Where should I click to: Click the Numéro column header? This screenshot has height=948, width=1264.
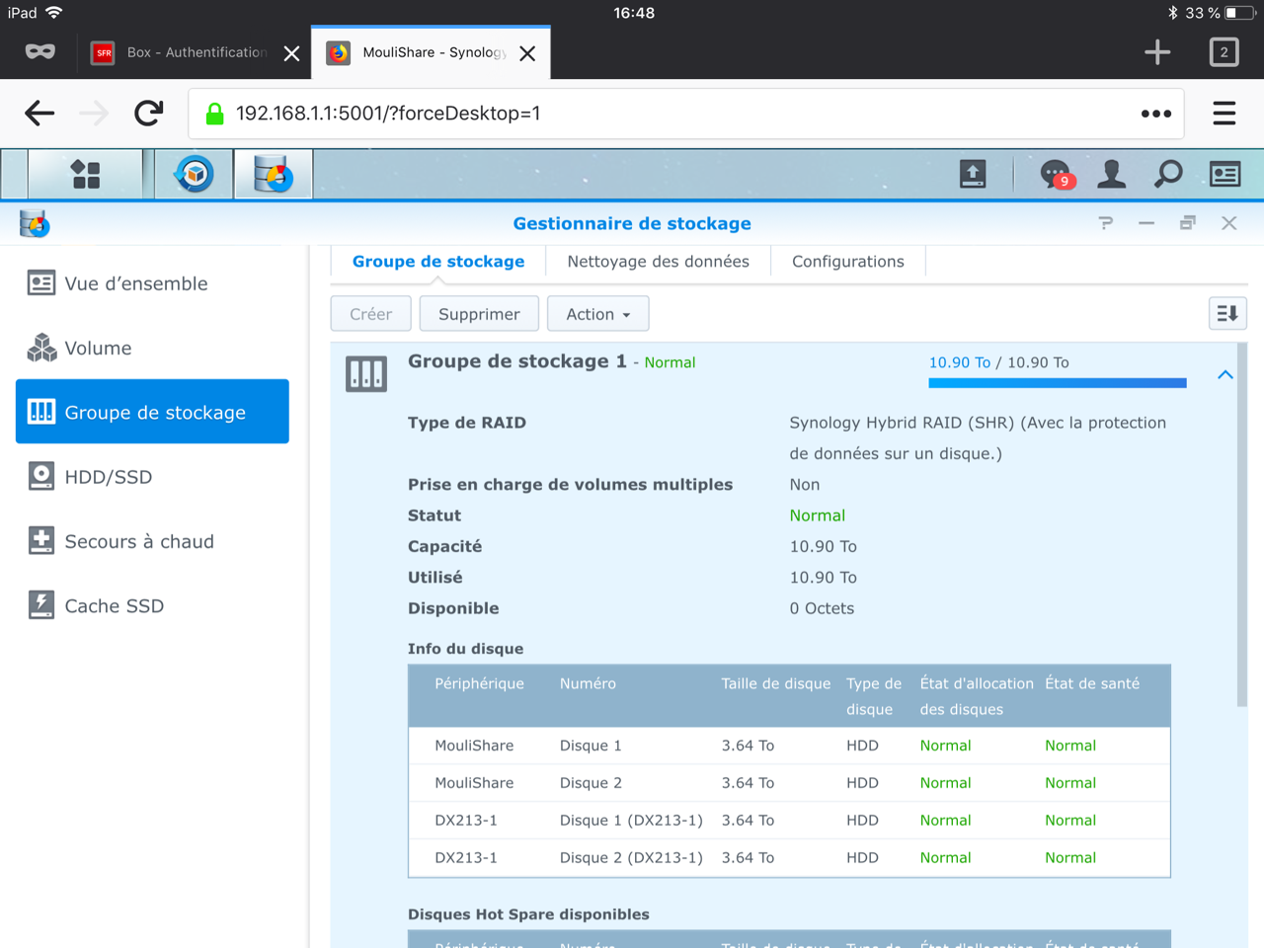tap(588, 683)
